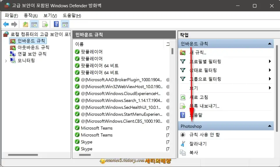This screenshot has height=167, width=280.
Task: Click the 모니터링 tree icon
Action: point(13,60)
